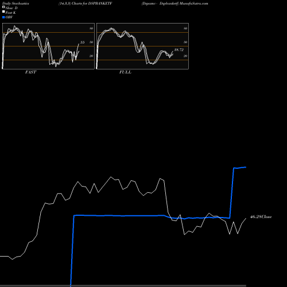This screenshot has height=287, width=287.
Task: Click the Fast K legend text
Action: (11, 13)
